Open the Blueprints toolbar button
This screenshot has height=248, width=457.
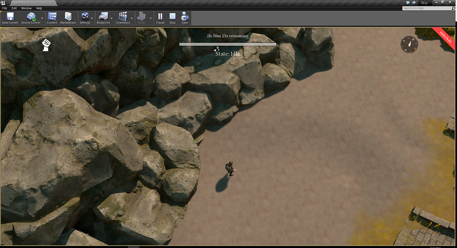click(103, 18)
